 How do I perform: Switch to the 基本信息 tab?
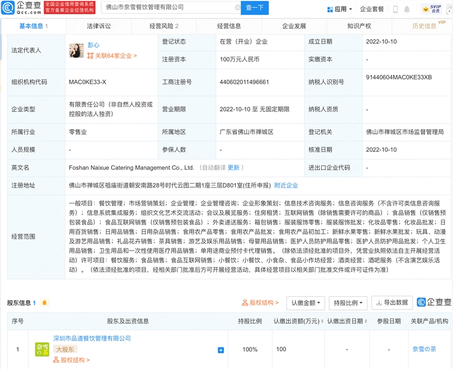tap(33, 26)
